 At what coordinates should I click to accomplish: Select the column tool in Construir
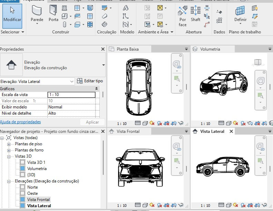pos(65,24)
